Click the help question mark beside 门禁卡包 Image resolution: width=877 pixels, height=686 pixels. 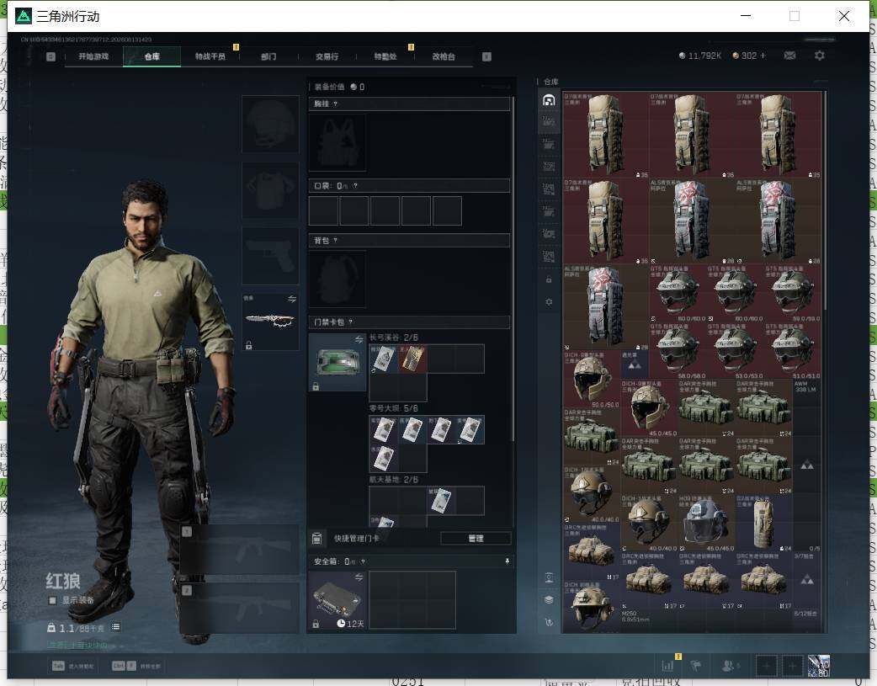tap(351, 322)
